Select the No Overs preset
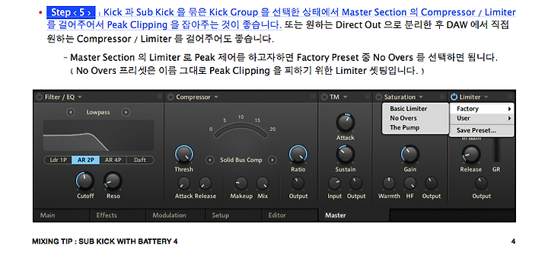The image size is (548, 278). click(416, 118)
